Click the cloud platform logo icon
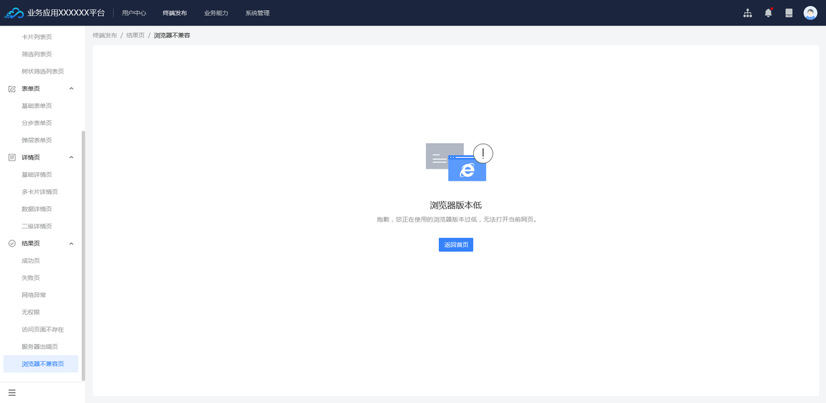 tap(14, 13)
